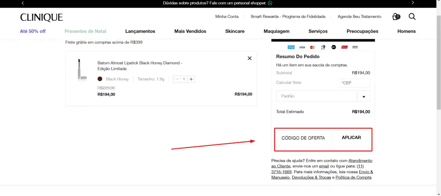441x196 pixels.
Task: Open the Skincare menu
Action: pyautogui.click(x=235, y=31)
